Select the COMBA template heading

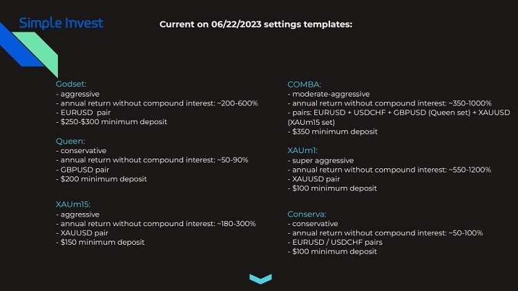point(305,84)
